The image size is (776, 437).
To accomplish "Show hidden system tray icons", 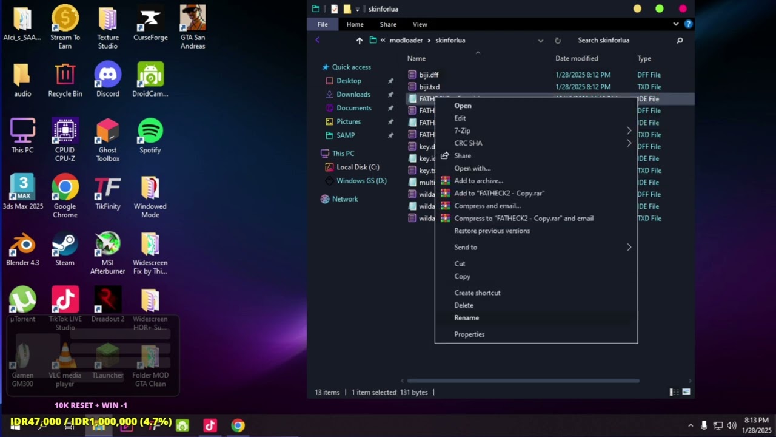I will point(691,425).
